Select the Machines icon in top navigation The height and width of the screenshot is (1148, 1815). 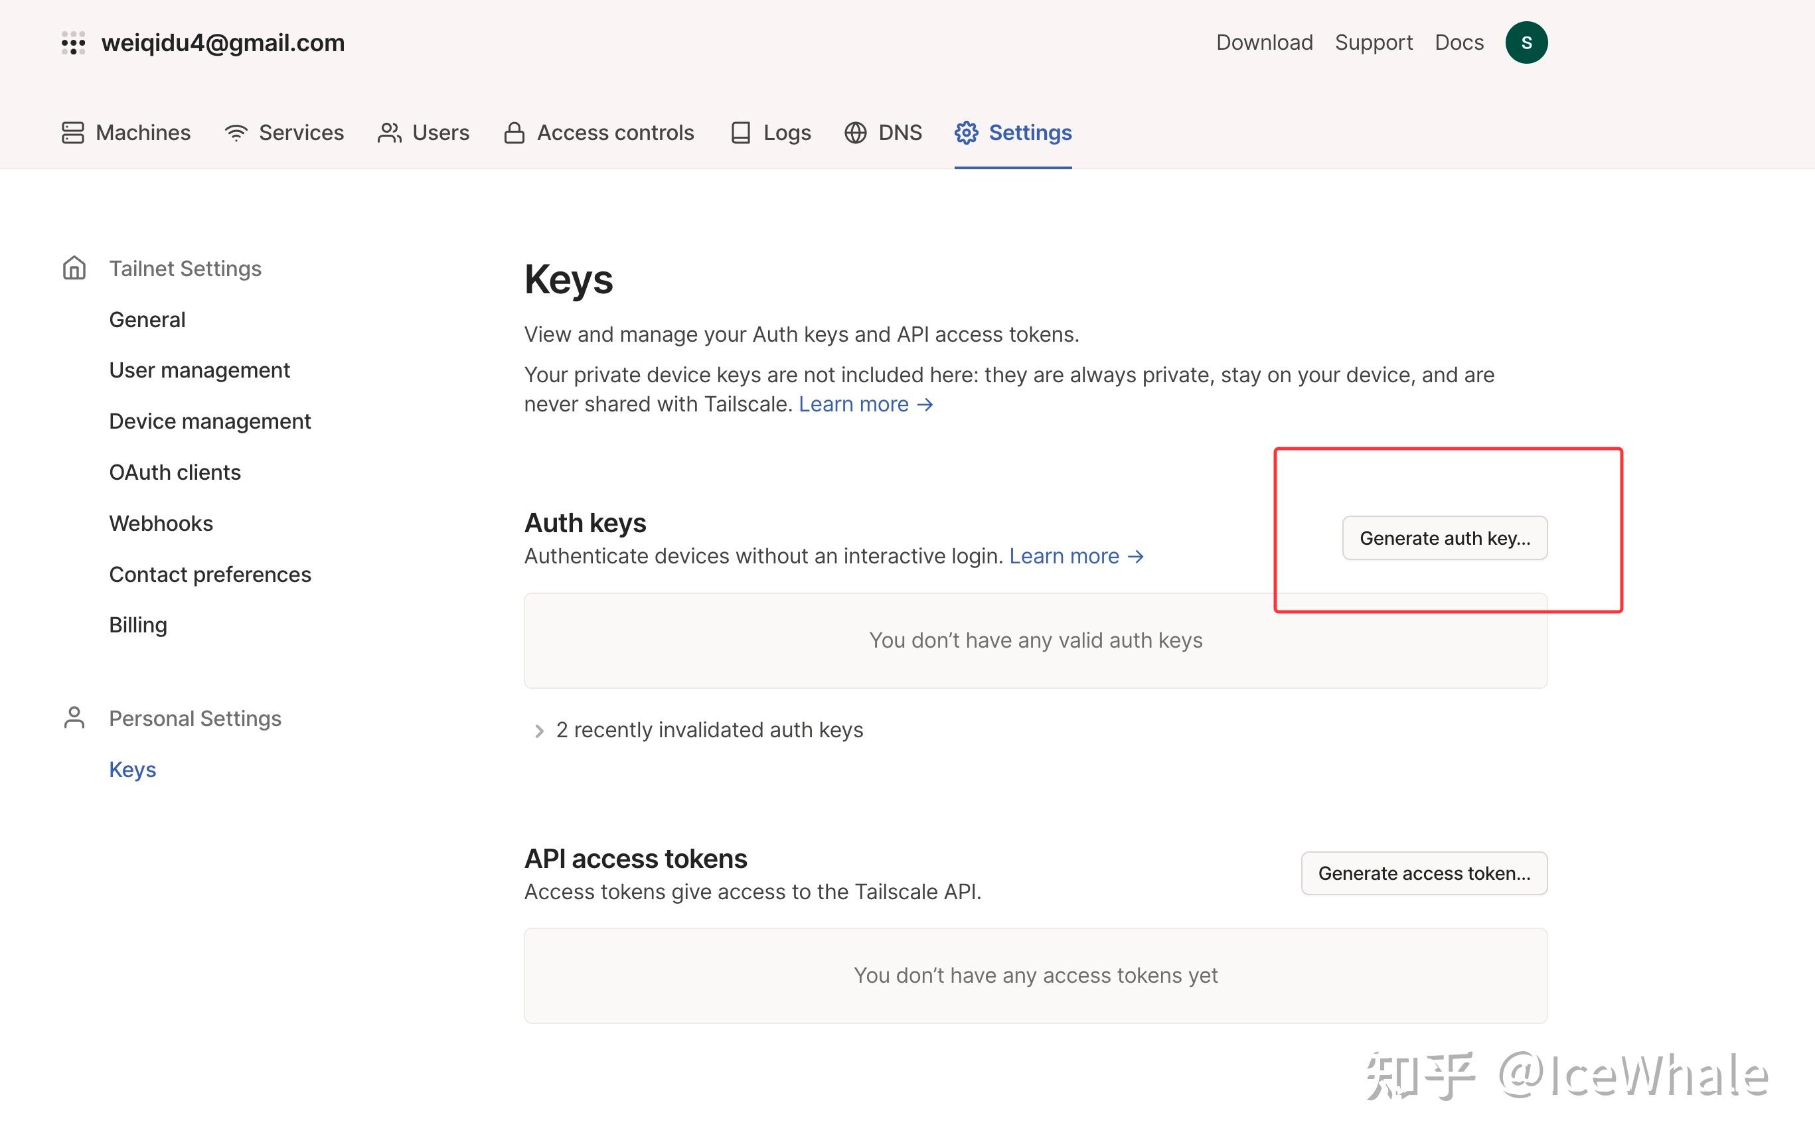tap(72, 132)
